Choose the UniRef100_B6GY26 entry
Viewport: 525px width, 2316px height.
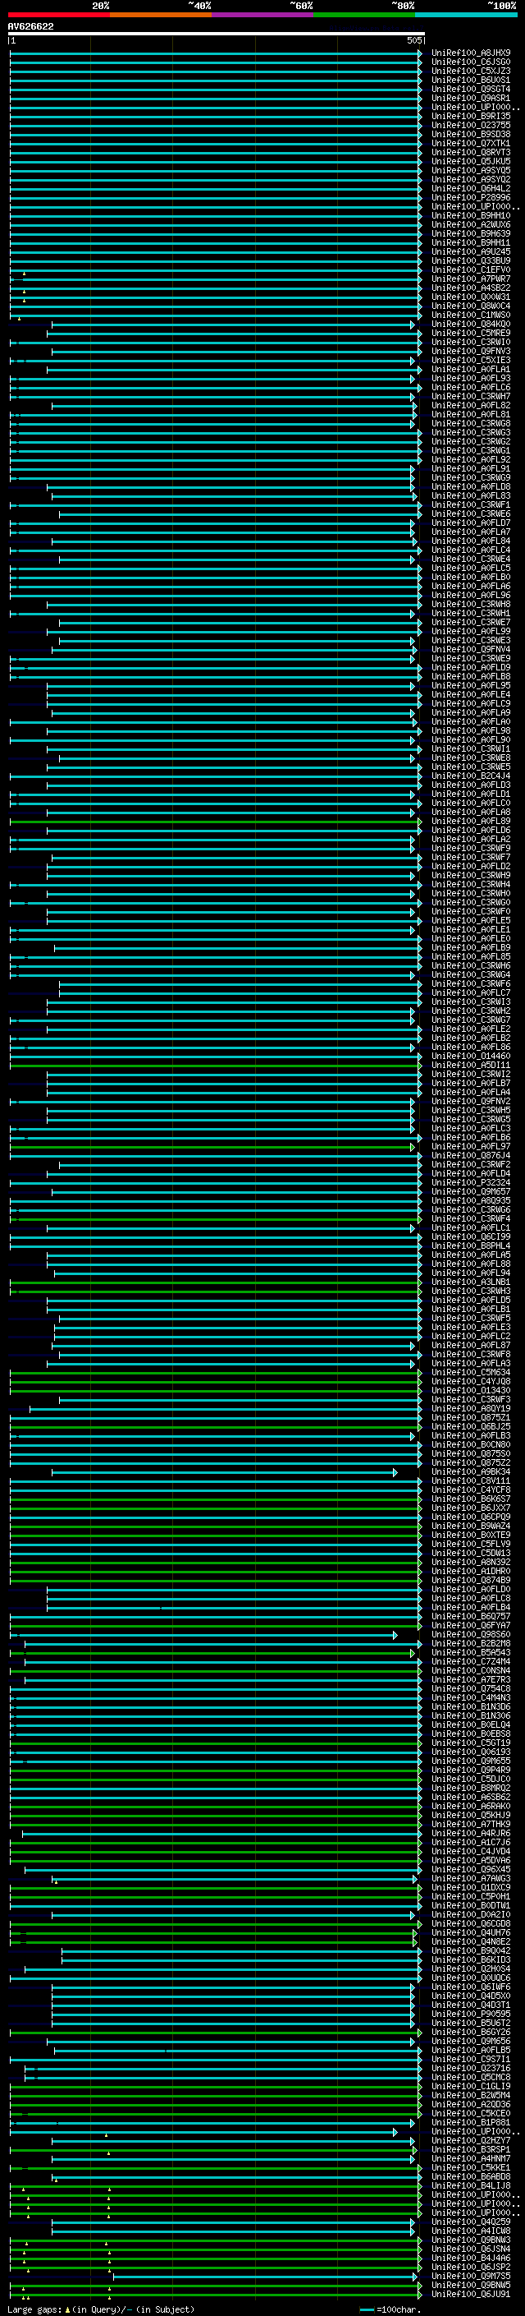pos(471,2032)
